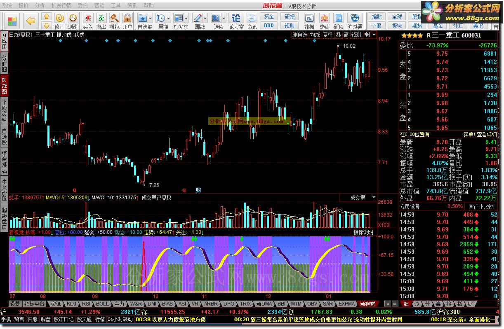The height and width of the screenshot is (329, 504).
Task: Toggle the 细 detail view tab
Action: click(406, 304)
